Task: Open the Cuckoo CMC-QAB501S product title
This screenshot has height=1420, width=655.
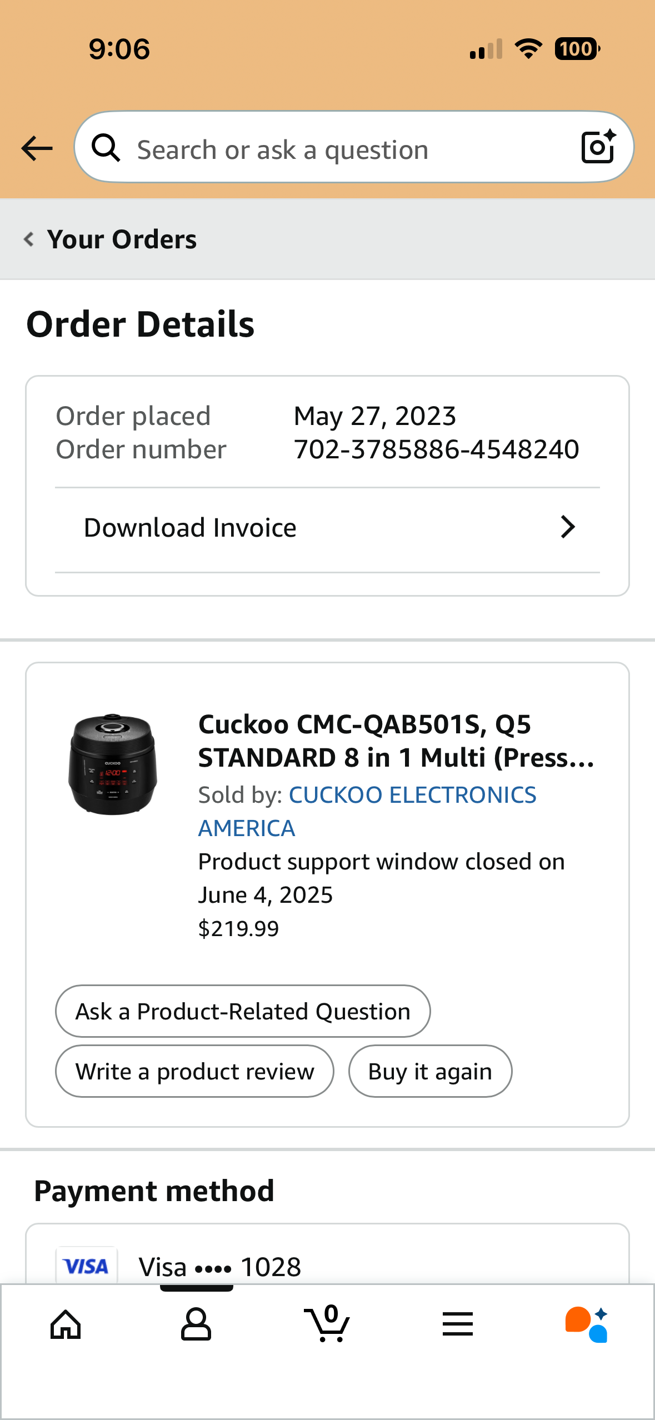Action: pos(396,741)
